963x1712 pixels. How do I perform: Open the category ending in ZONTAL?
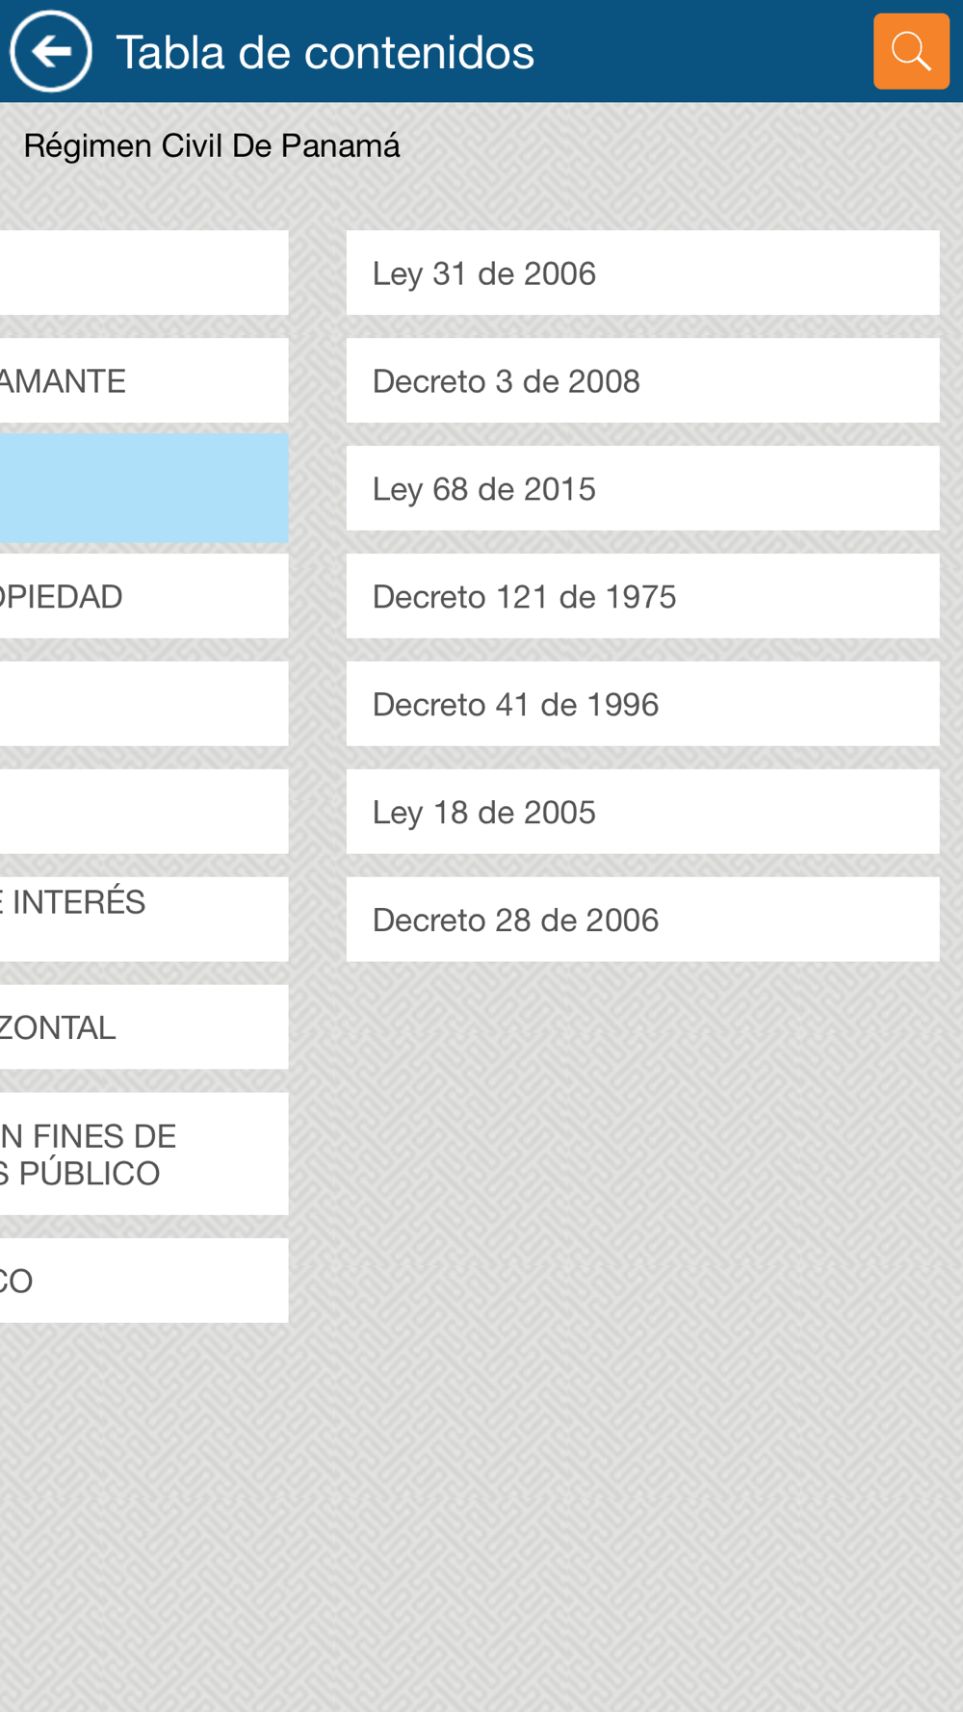pyautogui.click(x=144, y=1026)
